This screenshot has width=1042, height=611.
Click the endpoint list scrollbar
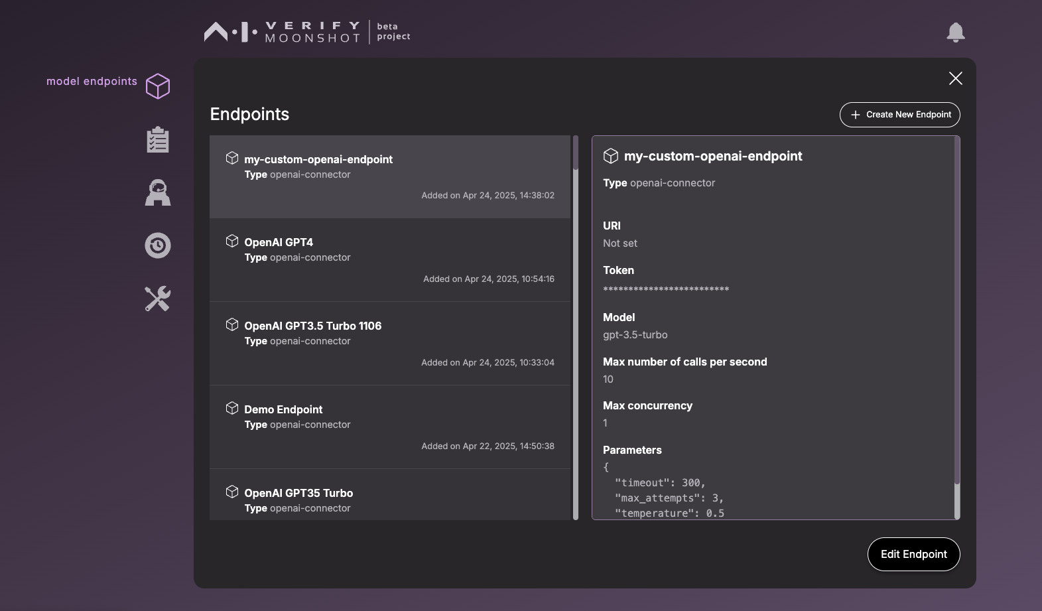tap(576, 328)
